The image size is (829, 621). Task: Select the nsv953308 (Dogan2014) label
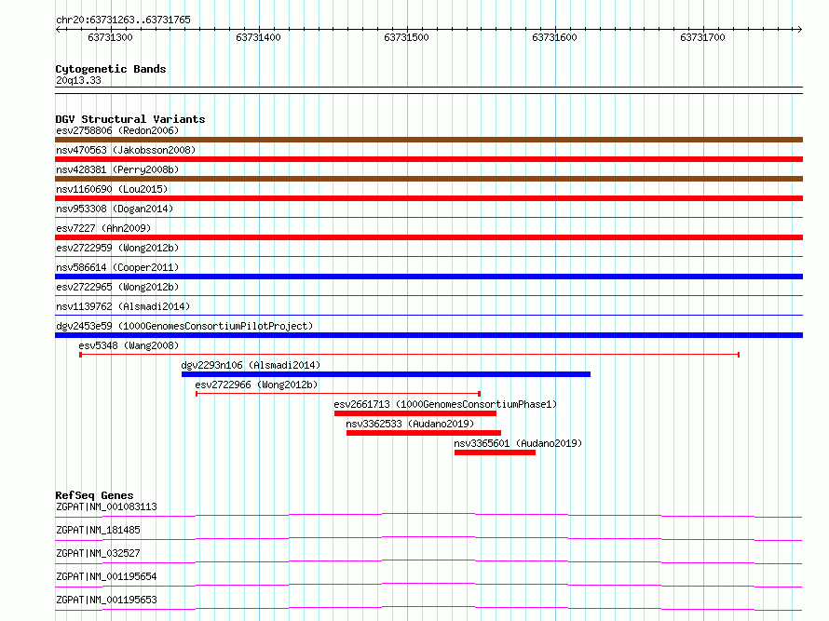click(115, 209)
